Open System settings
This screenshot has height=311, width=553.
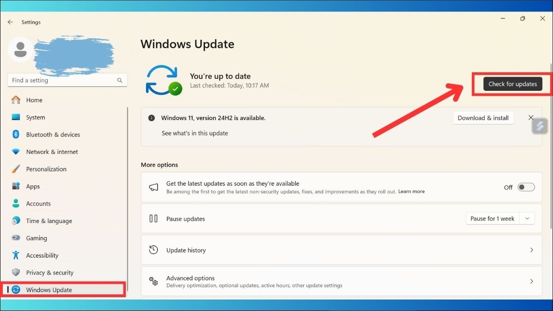pos(35,117)
